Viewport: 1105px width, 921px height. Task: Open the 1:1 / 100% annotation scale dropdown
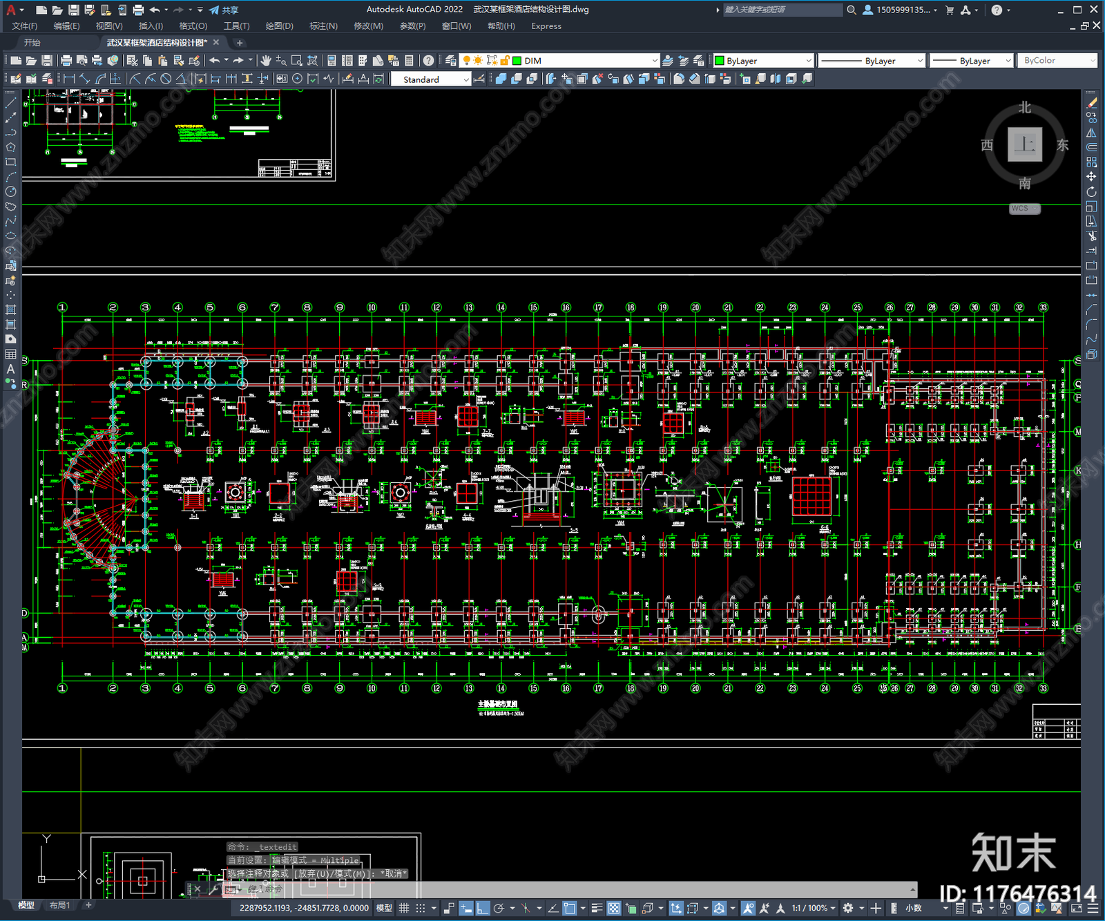[814, 908]
